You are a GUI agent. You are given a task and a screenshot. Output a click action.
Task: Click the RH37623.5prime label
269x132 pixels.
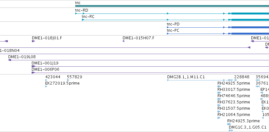tap(234, 102)
